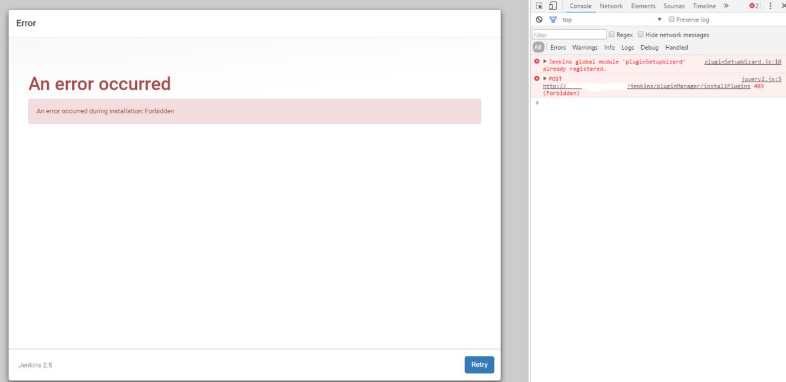Focus the console Filter input field
This screenshot has height=382, width=786.
[x=569, y=35]
